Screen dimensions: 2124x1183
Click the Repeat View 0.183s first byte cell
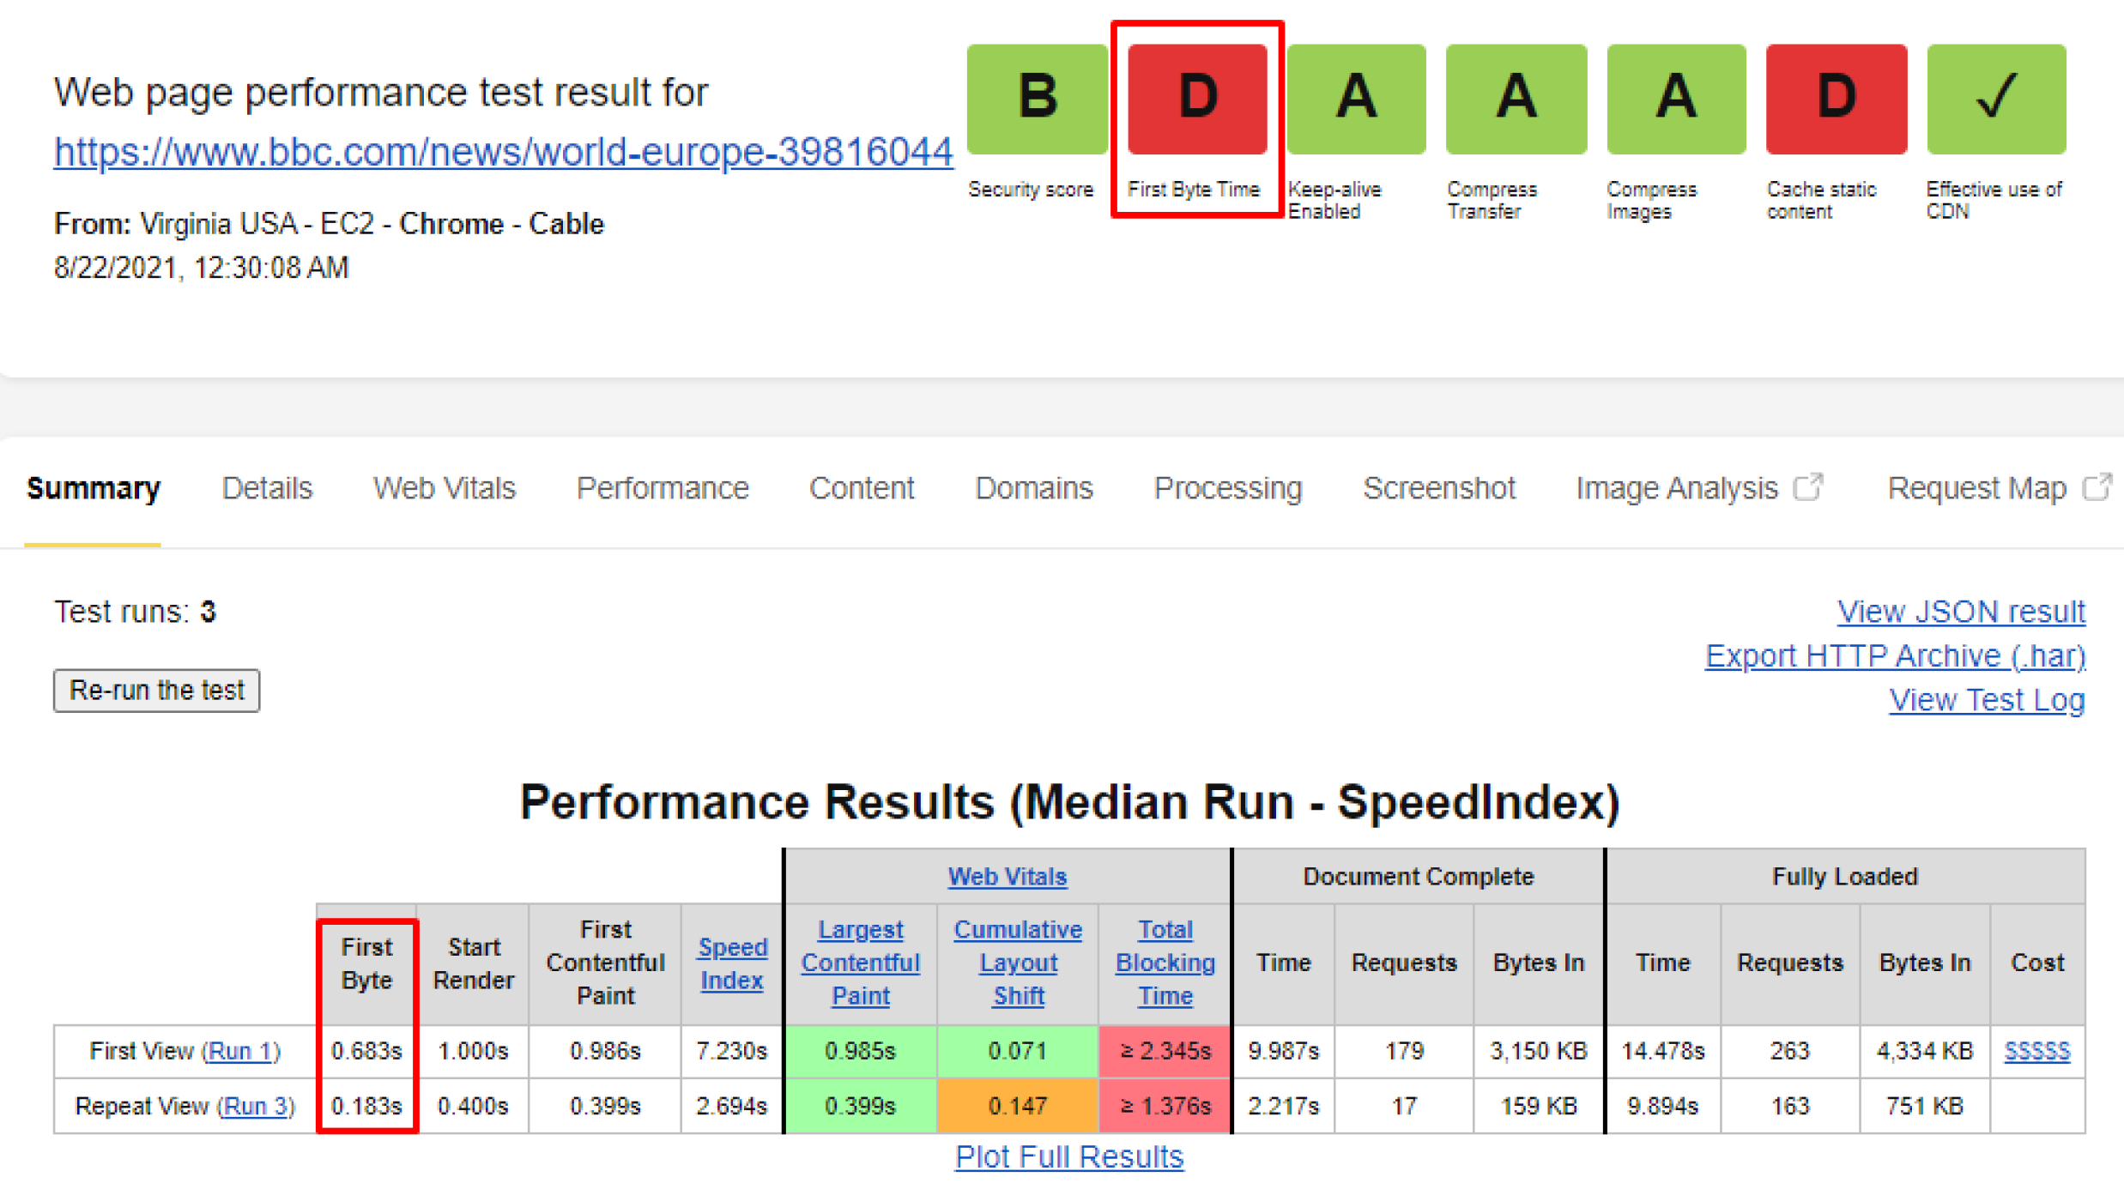(366, 1106)
